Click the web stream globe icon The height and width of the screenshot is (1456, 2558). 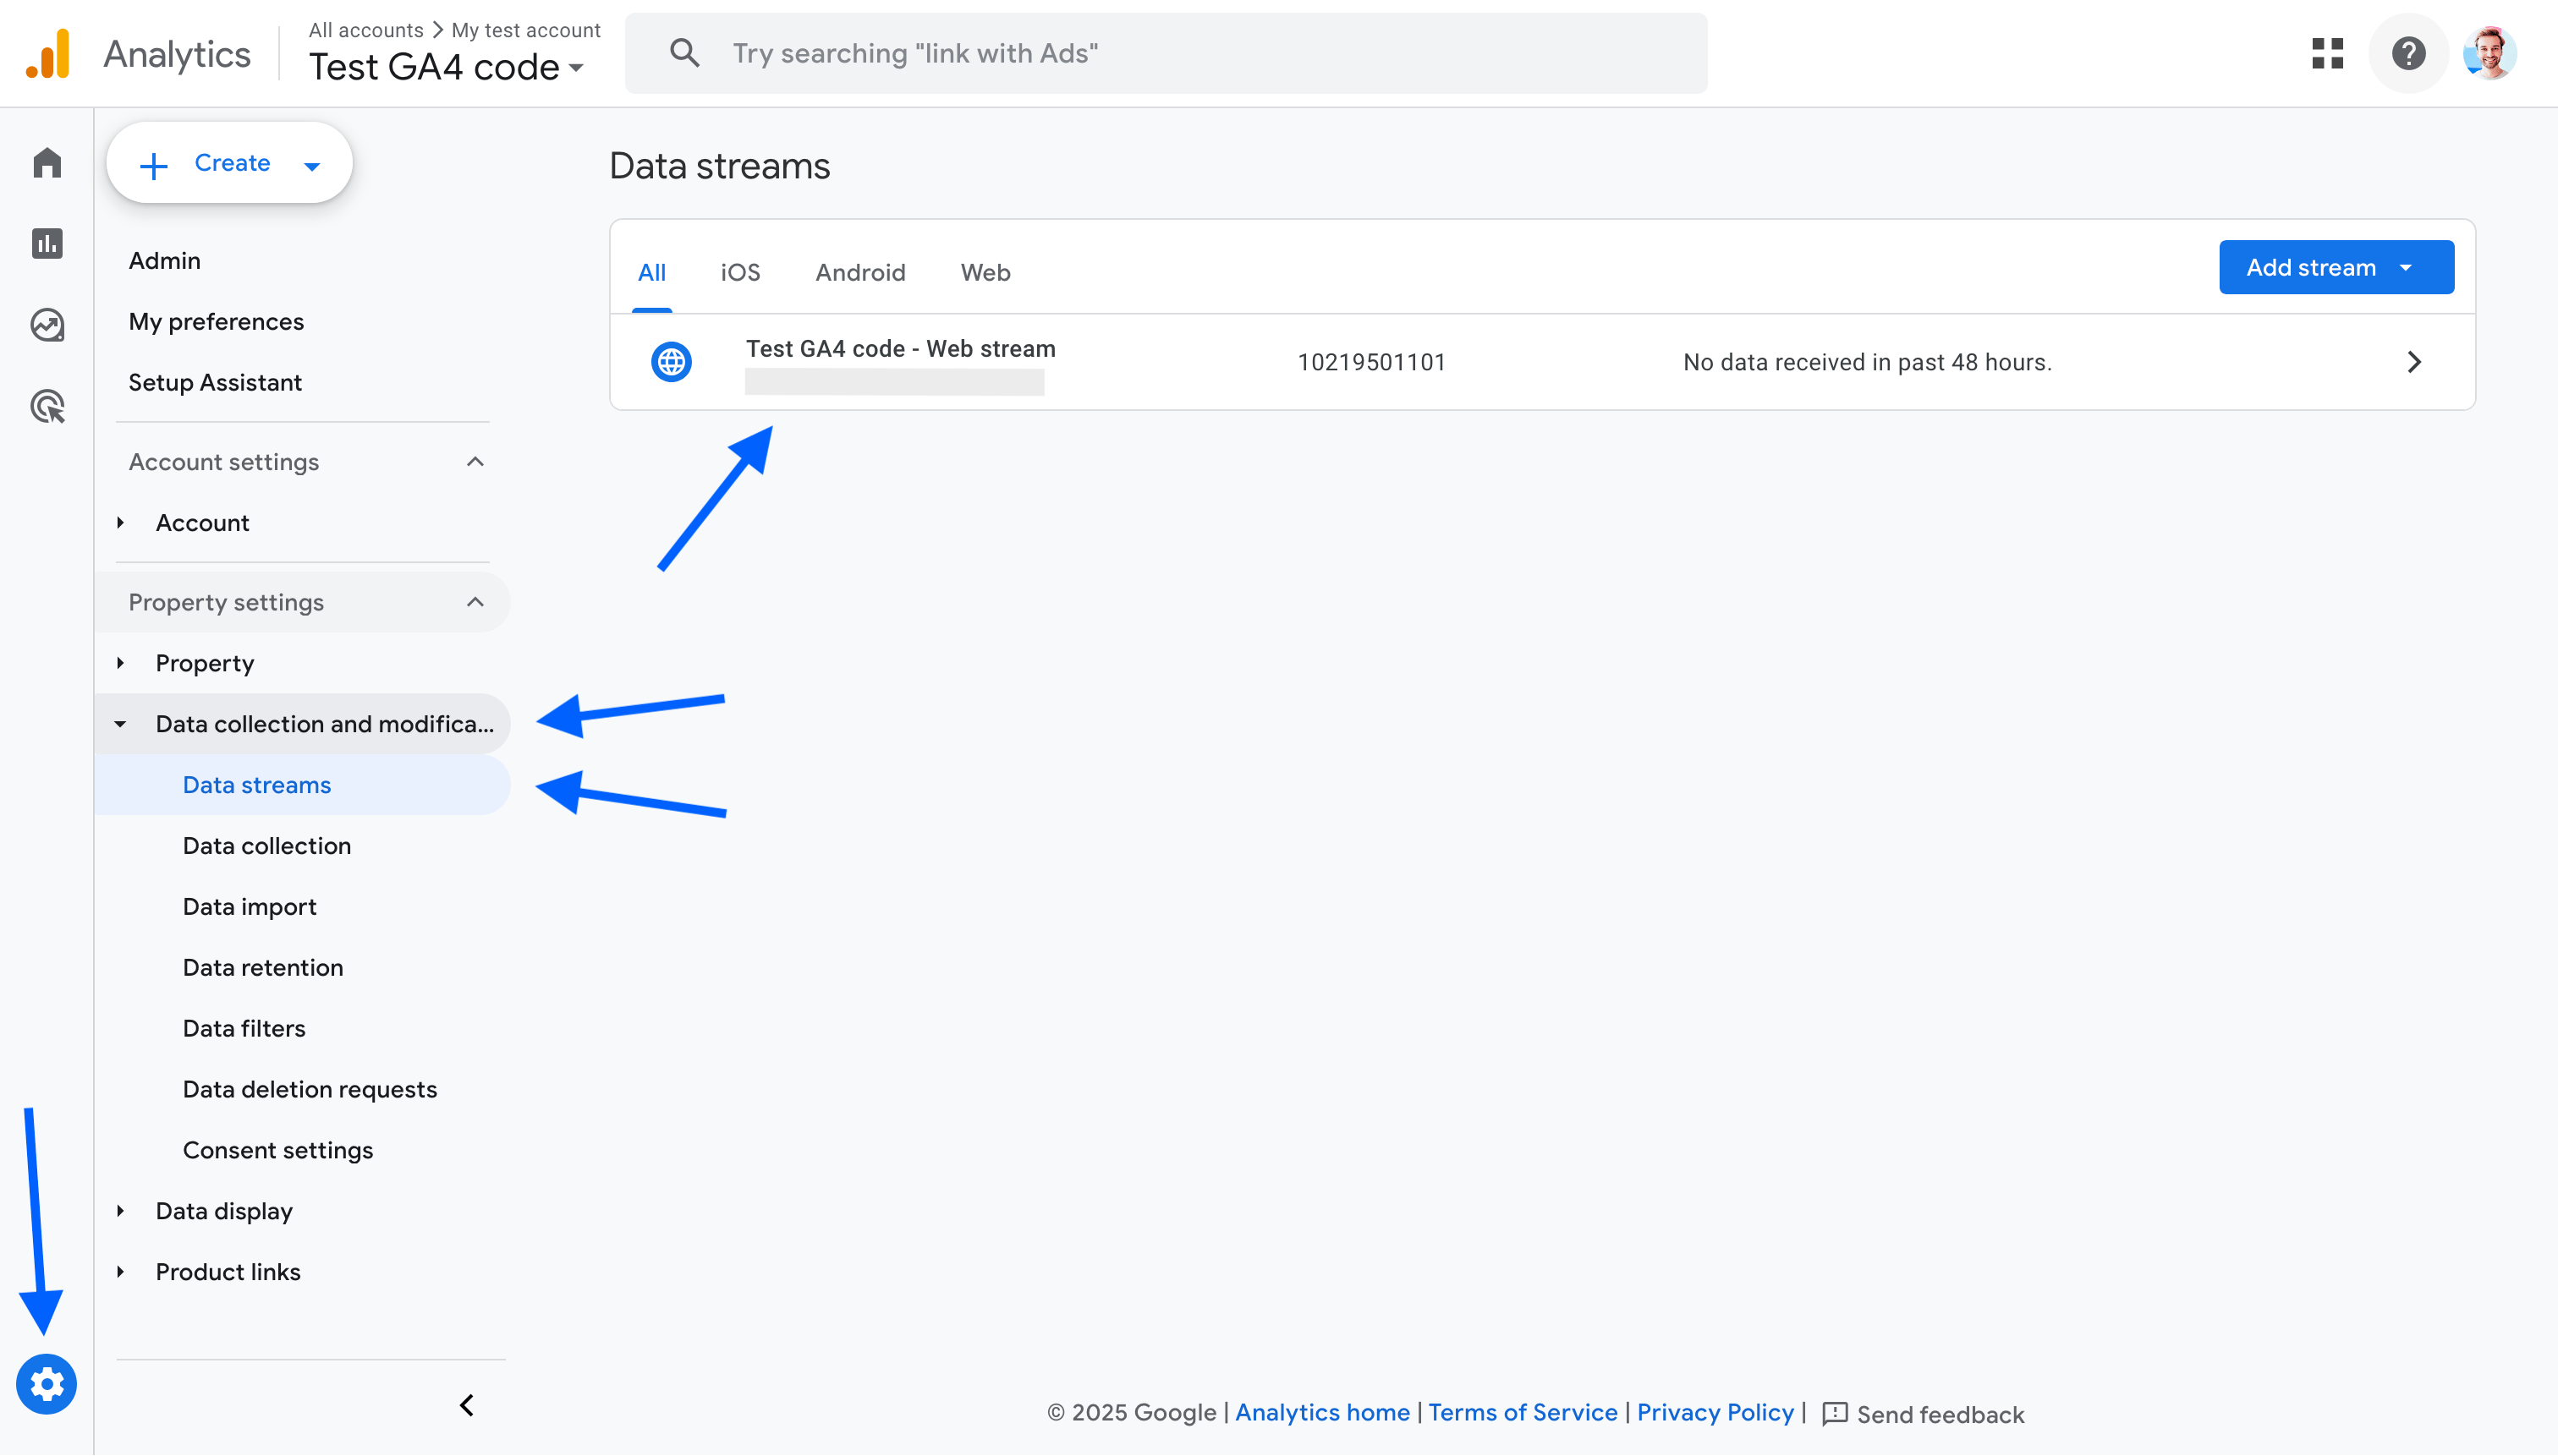coord(672,361)
